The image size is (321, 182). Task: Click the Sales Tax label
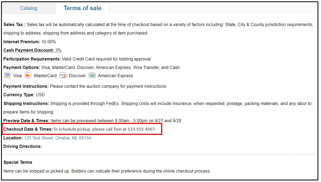(15, 24)
